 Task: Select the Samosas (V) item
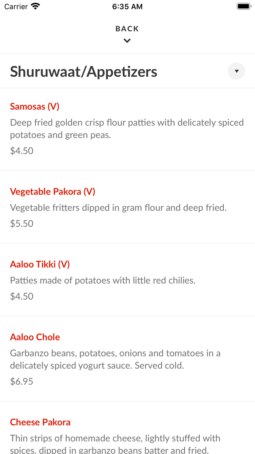35,107
